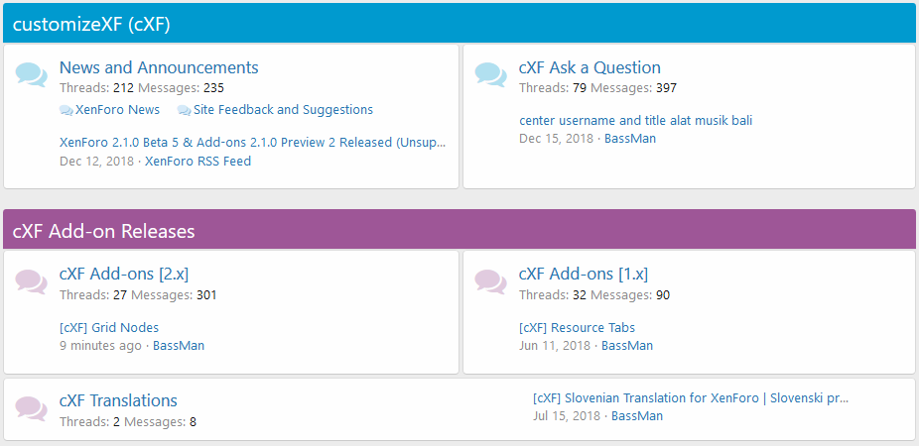This screenshot has height=446, width=919.
Task: Click the cXF Add-ons [2.x] forum icon
Action: (32, 281)
